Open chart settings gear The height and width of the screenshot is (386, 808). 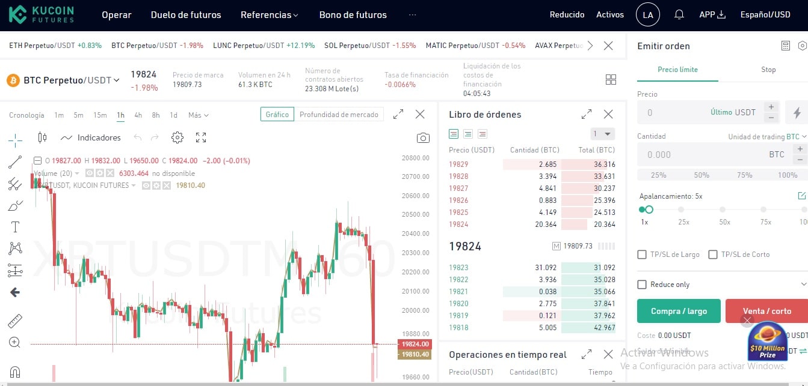click(177, 137)
